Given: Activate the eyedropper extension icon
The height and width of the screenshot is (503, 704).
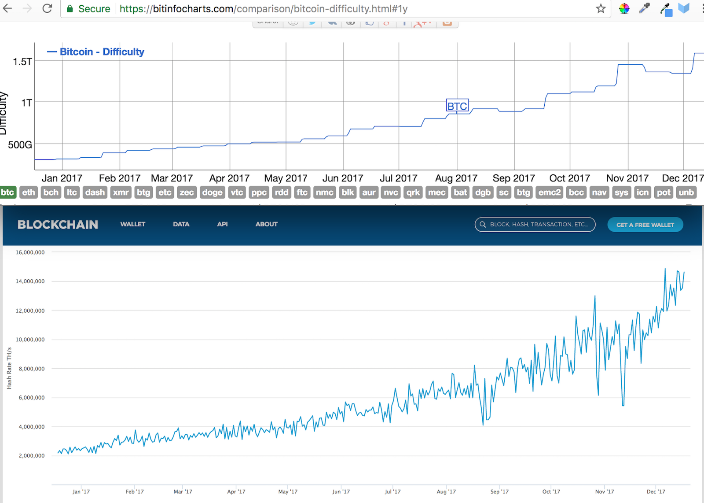Looking at the screenshot, I should tap(644, 8).
